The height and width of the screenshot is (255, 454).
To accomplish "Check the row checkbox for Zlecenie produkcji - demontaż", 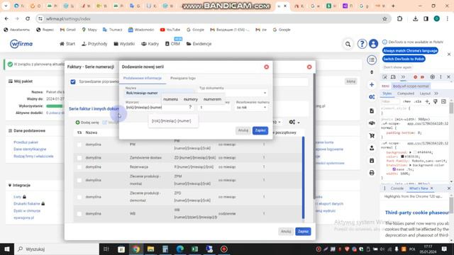I will point(79,197).
